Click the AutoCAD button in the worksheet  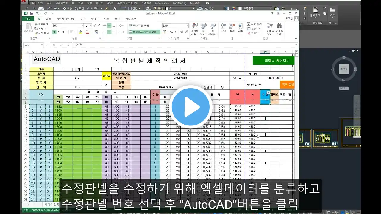pos(47,59)
